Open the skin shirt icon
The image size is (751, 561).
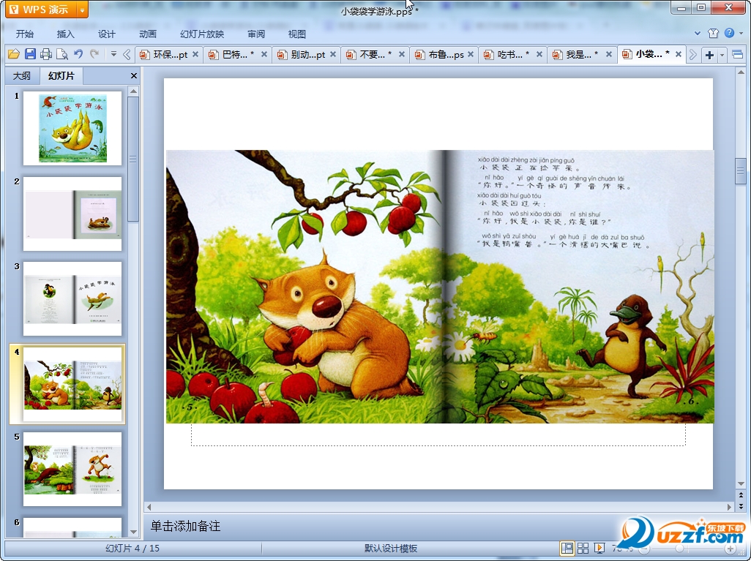pos(713,33)
